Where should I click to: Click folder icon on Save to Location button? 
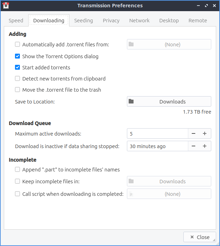[131, 102]
